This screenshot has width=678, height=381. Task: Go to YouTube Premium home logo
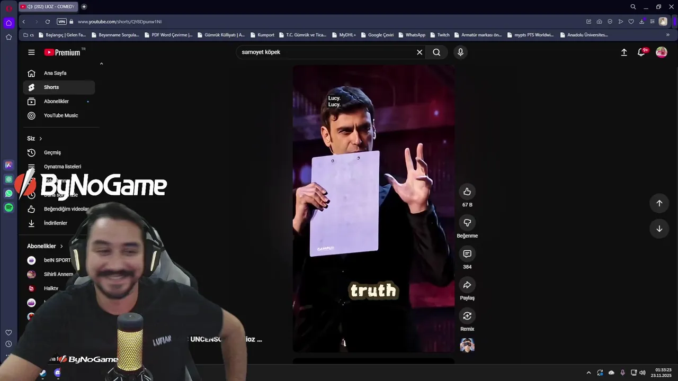click(62, 52)
